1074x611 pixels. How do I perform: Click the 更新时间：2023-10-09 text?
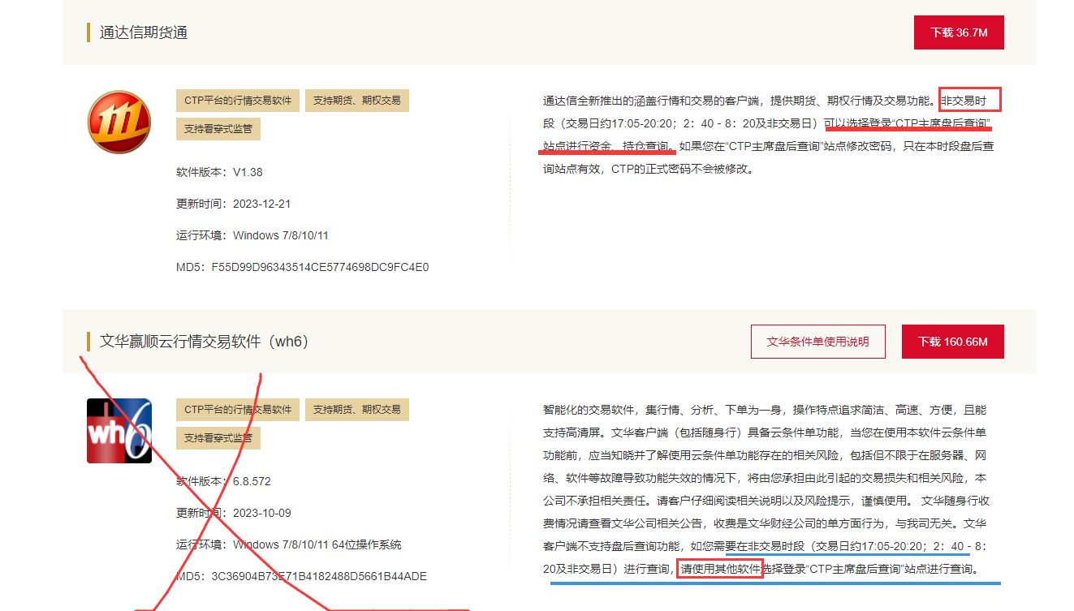point(234,513)
